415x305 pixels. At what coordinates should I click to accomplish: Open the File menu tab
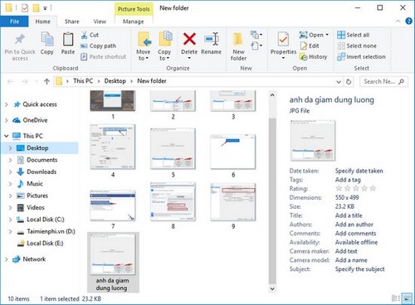pyautogui.click(x=14, y=22)
